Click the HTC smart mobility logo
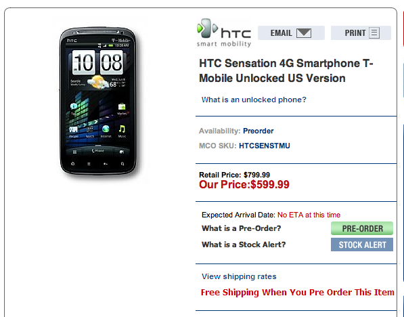This screenshot has height=317, width=404. pos(224,33)
